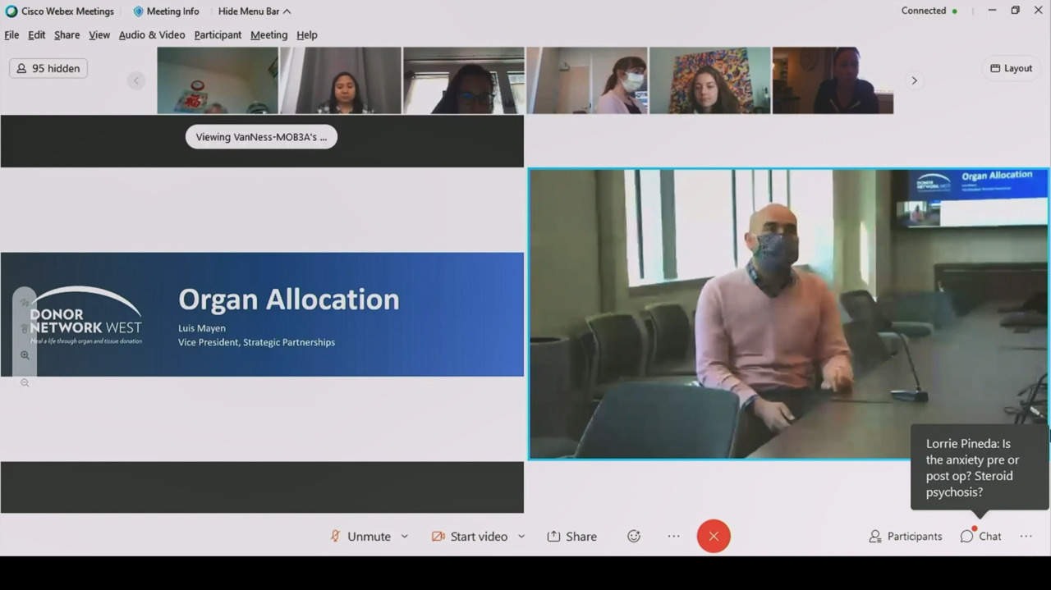
Task: Expand video options arrow beside Start video
Action: [521, 537]
